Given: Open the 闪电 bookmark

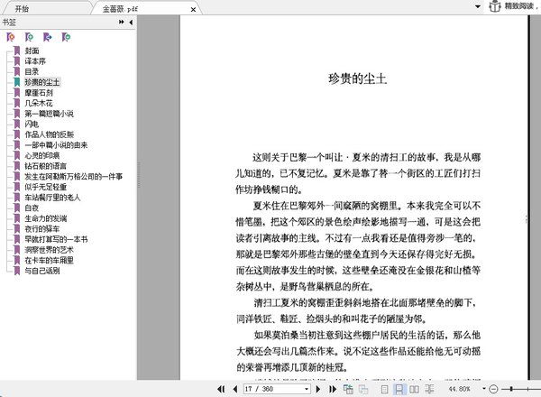Looking at the screenshot, I should 32,125.
